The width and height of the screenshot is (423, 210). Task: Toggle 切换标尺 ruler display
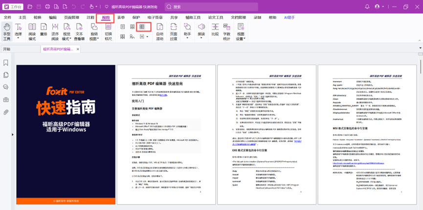point(108,31)
